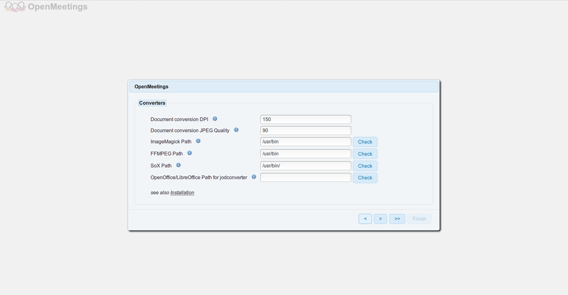Skip to last step with >> button

click(x=397, y=219)
